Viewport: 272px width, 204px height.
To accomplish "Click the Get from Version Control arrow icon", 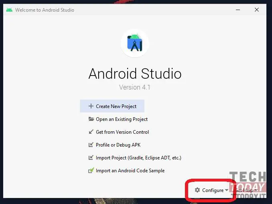I will (x=91, y=132).
